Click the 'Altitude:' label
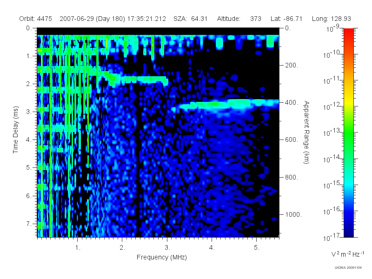 (228, 19)
